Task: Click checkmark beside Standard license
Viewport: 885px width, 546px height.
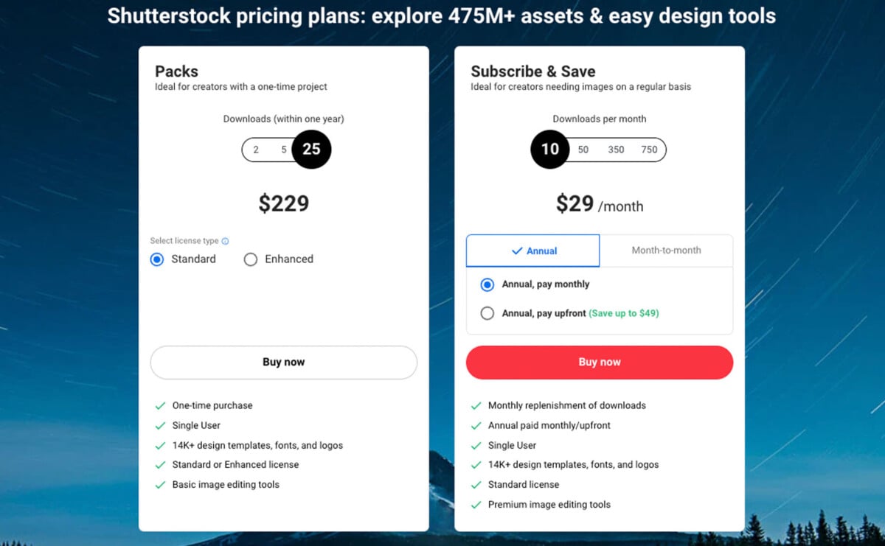Action: pos(477,485)
